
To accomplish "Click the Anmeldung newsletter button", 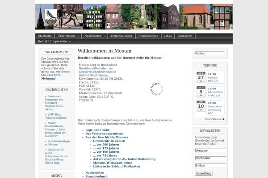I will coord(204,174).
